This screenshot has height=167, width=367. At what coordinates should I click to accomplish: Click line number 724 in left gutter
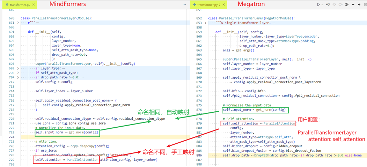click(11, 137)
